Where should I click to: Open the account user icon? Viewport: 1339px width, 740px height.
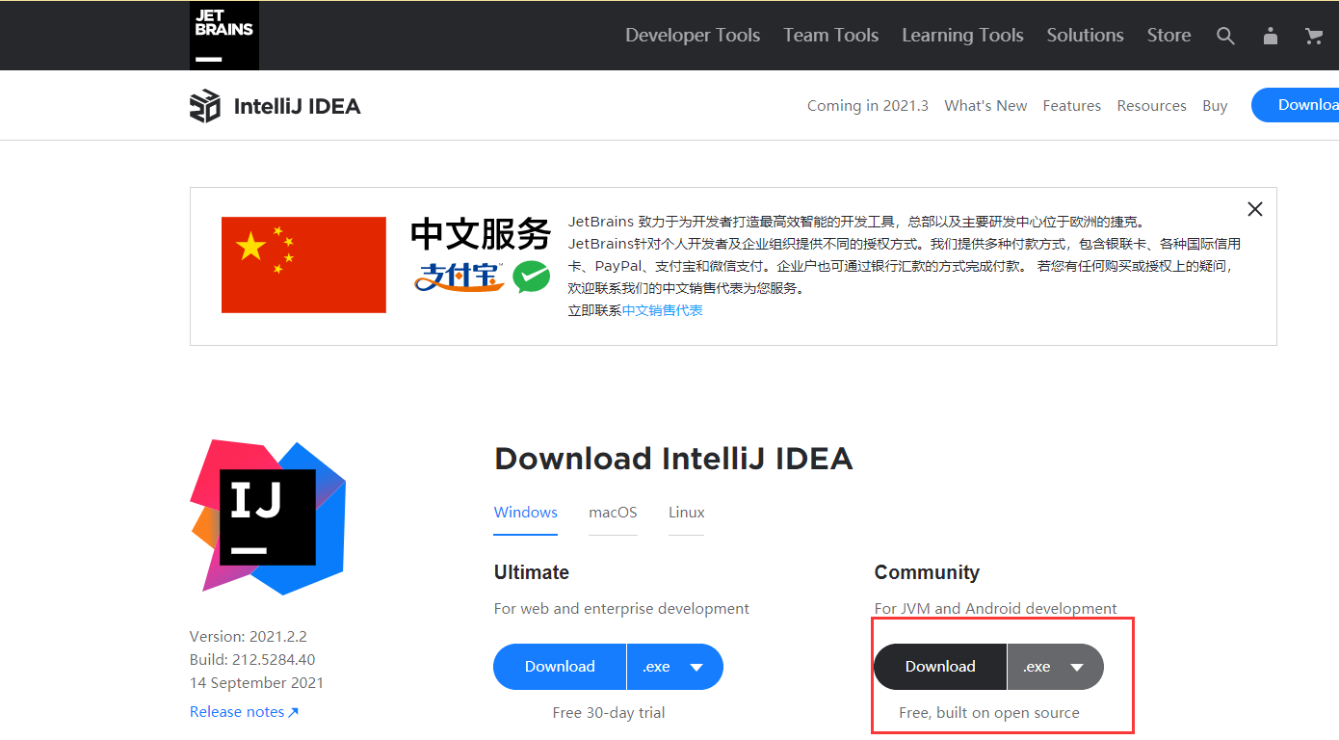(1271, 36)
